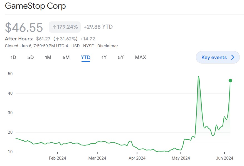244x166 pixels.
Task: Click the chevron arrow in Key events
Action: click(x=233, y=57)
